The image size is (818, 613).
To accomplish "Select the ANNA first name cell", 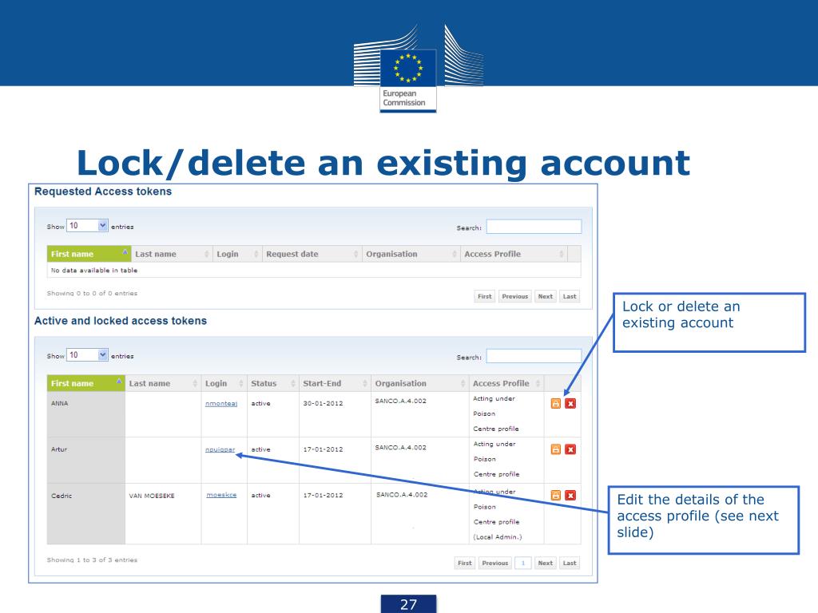I will tap(86, 414).
